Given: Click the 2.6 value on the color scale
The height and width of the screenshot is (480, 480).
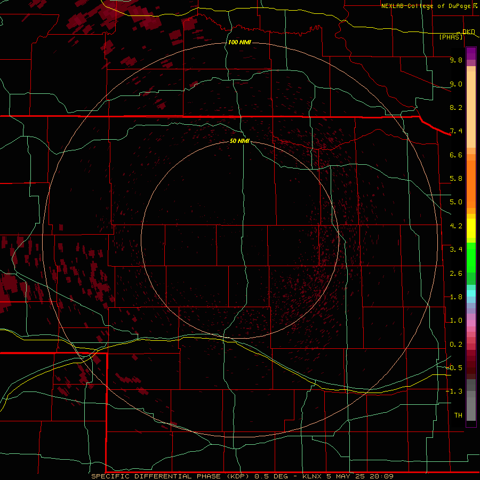Looking at the screenshot, I should point(456,274).
